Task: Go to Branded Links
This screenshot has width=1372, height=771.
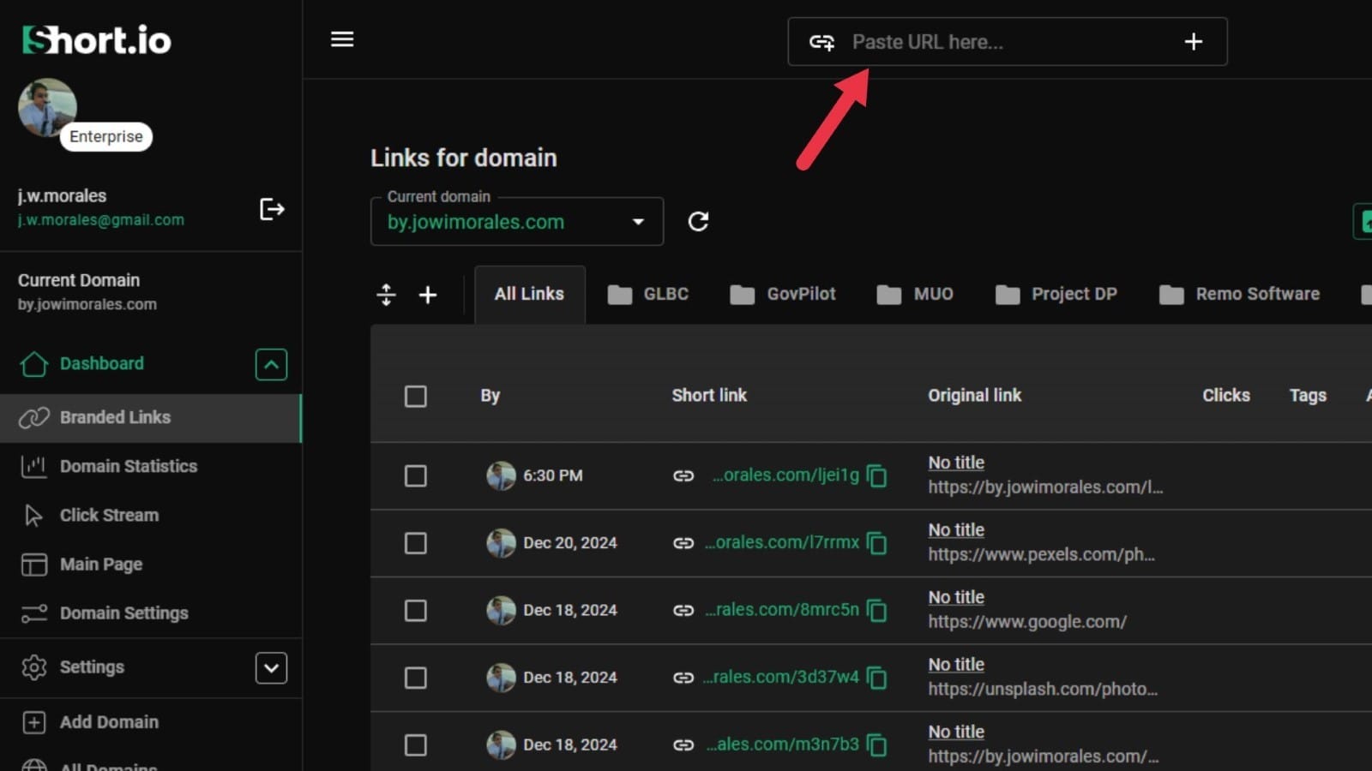Action: click(150, 418)
